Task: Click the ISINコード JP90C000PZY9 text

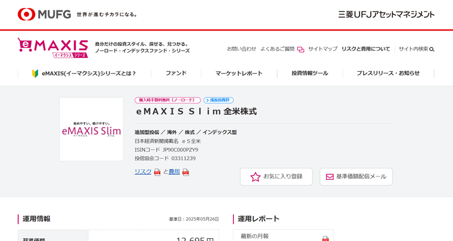Action: [166, 150]
